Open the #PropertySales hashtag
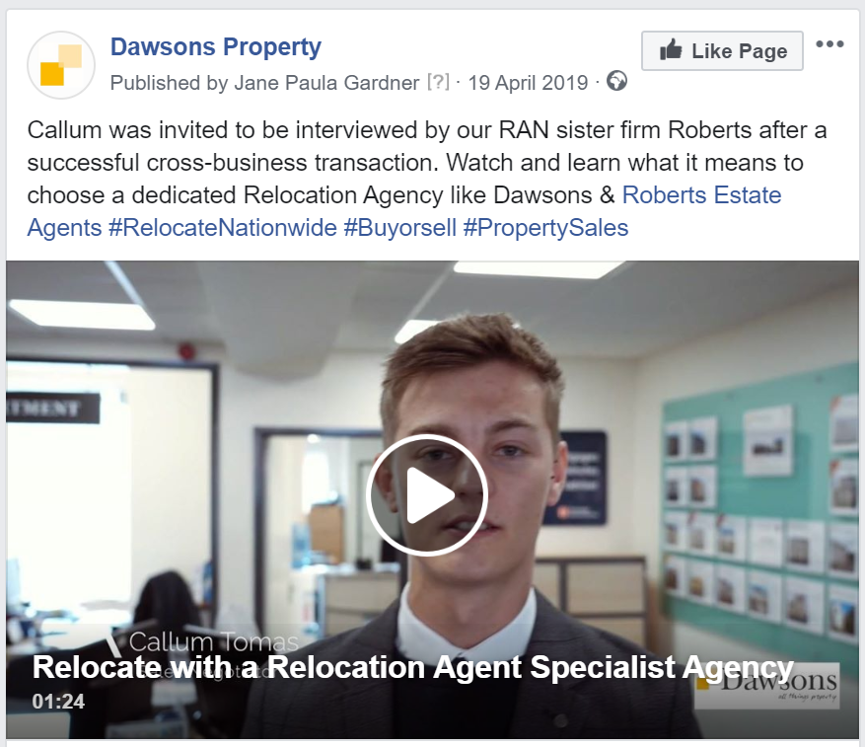This screenshot has height=747, width=865. [545, 228]
